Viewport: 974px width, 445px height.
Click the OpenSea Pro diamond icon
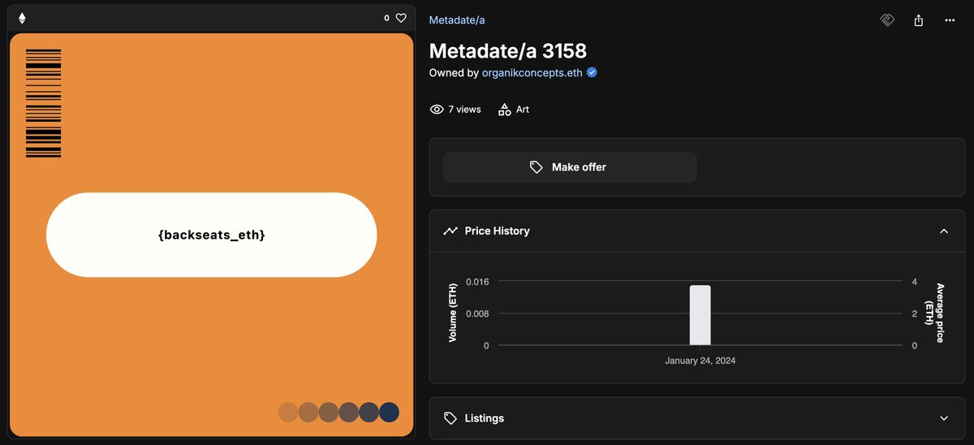pyautogui.click(x=887, y=20)
